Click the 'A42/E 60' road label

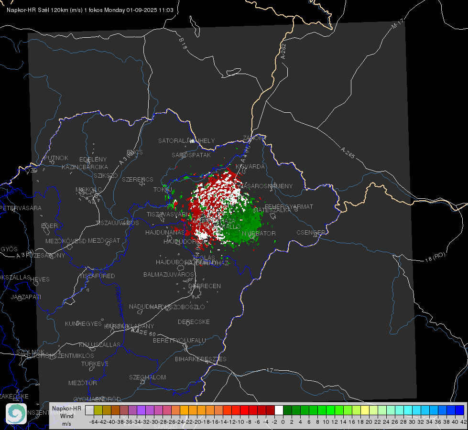pyautogui.click(x=143, y=332)
